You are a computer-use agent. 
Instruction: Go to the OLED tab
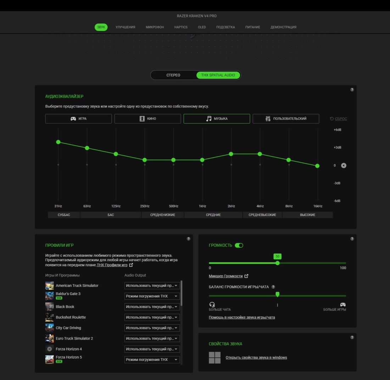pos(202,27)
